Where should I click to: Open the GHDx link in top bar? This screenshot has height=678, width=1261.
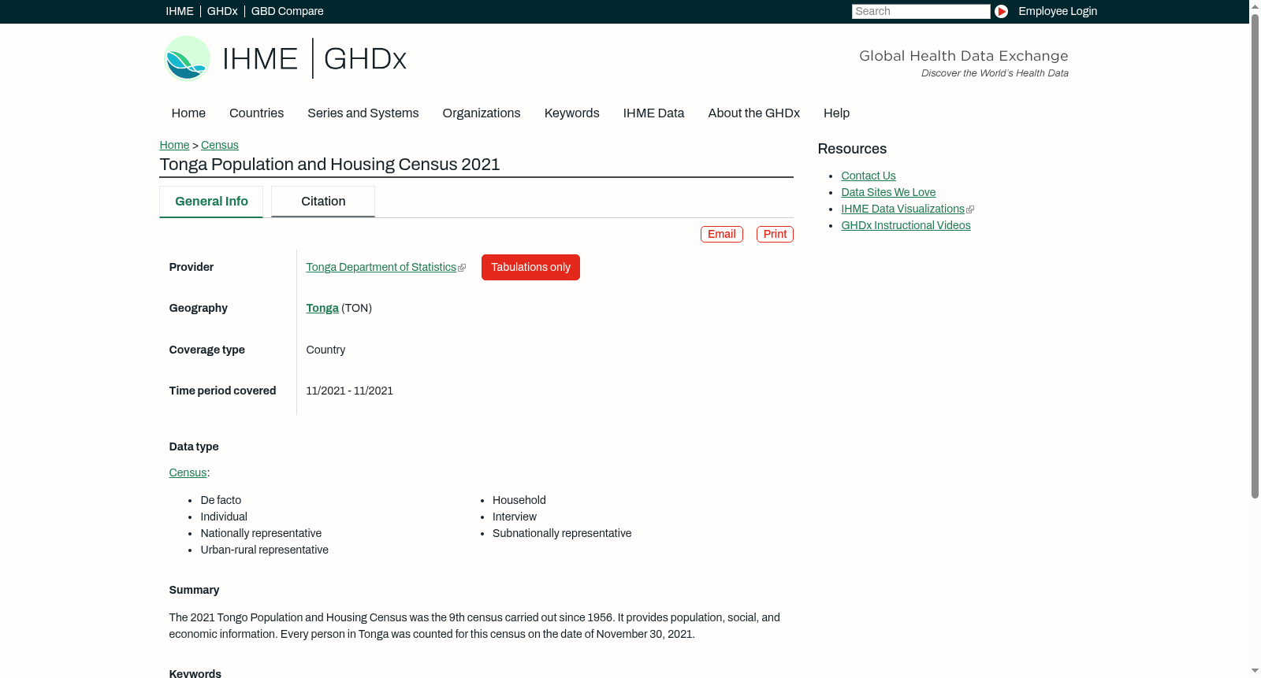(x=222, y=11)
